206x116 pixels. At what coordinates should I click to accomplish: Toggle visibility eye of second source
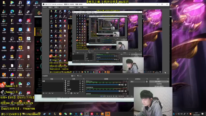(80, 83)
